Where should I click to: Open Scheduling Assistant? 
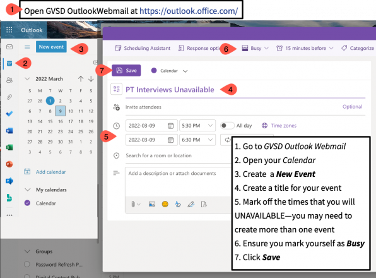[143, 48]
